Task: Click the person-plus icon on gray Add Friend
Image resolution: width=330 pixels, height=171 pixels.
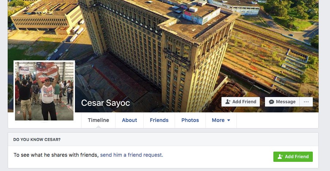Action: (228, 102)
